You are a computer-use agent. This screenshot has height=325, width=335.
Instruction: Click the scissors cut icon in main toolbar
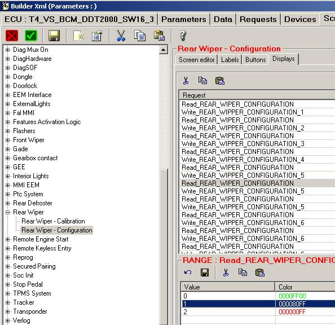pyautogui.click(x=121, y=36)
